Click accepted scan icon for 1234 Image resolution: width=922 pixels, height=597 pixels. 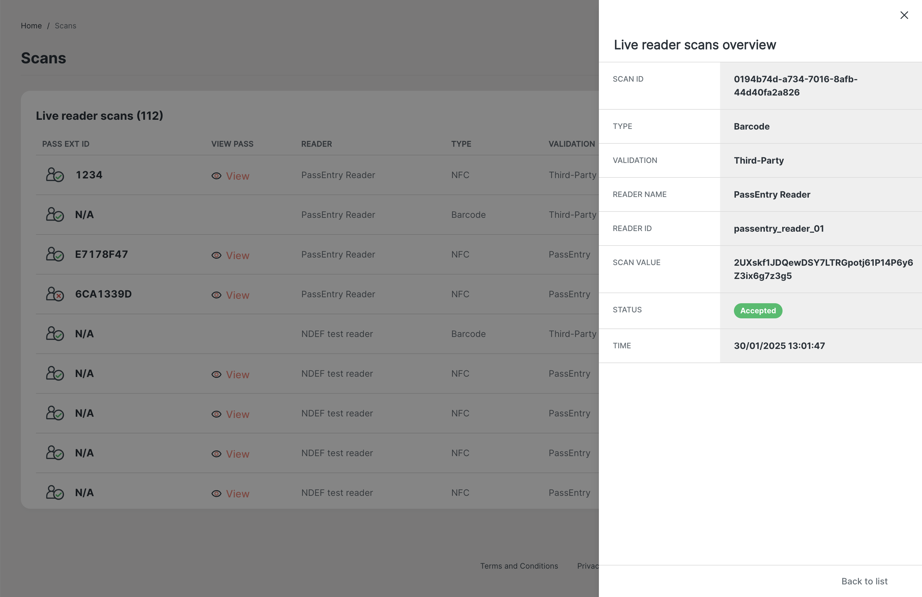click(55, 175)
